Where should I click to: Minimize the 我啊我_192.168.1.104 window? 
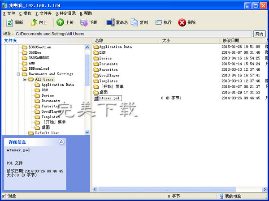coord(247,6)
